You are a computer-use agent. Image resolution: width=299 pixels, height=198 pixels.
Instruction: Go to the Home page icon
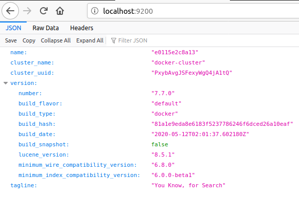pos(60,11)
